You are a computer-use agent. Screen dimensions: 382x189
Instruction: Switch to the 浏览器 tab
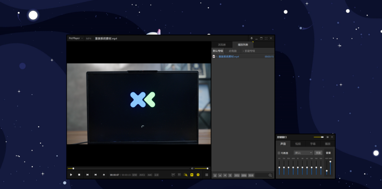[x=222, y=45]
